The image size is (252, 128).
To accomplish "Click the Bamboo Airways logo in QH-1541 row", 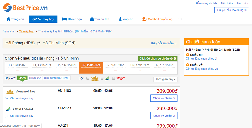I will point(8,109).
